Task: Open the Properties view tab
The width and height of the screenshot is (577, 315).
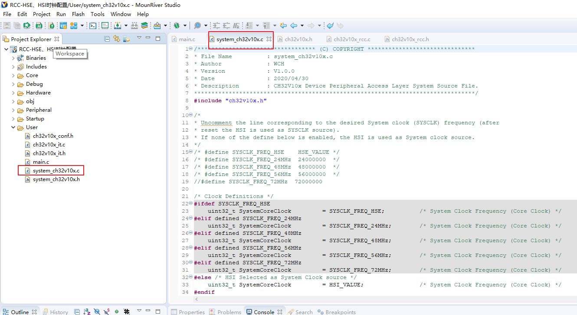Action: click(x=187, y=312)
